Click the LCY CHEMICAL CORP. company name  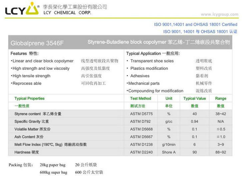pyautogui.click(x=67, y=13)
